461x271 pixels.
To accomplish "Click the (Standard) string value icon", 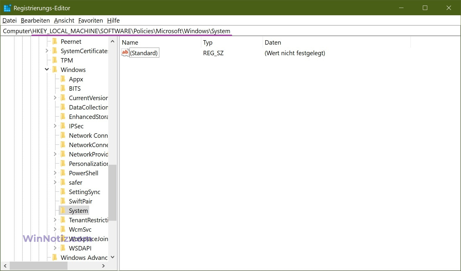I will click(125, 53).
